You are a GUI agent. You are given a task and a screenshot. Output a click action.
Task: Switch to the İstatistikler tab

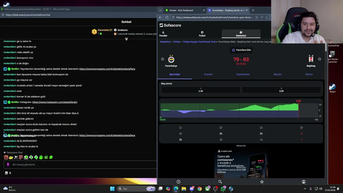tap(243, 74)
